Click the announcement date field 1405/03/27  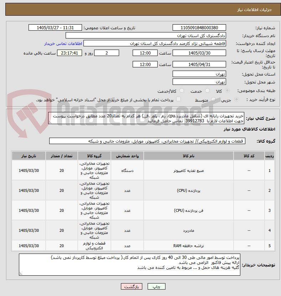55,27
